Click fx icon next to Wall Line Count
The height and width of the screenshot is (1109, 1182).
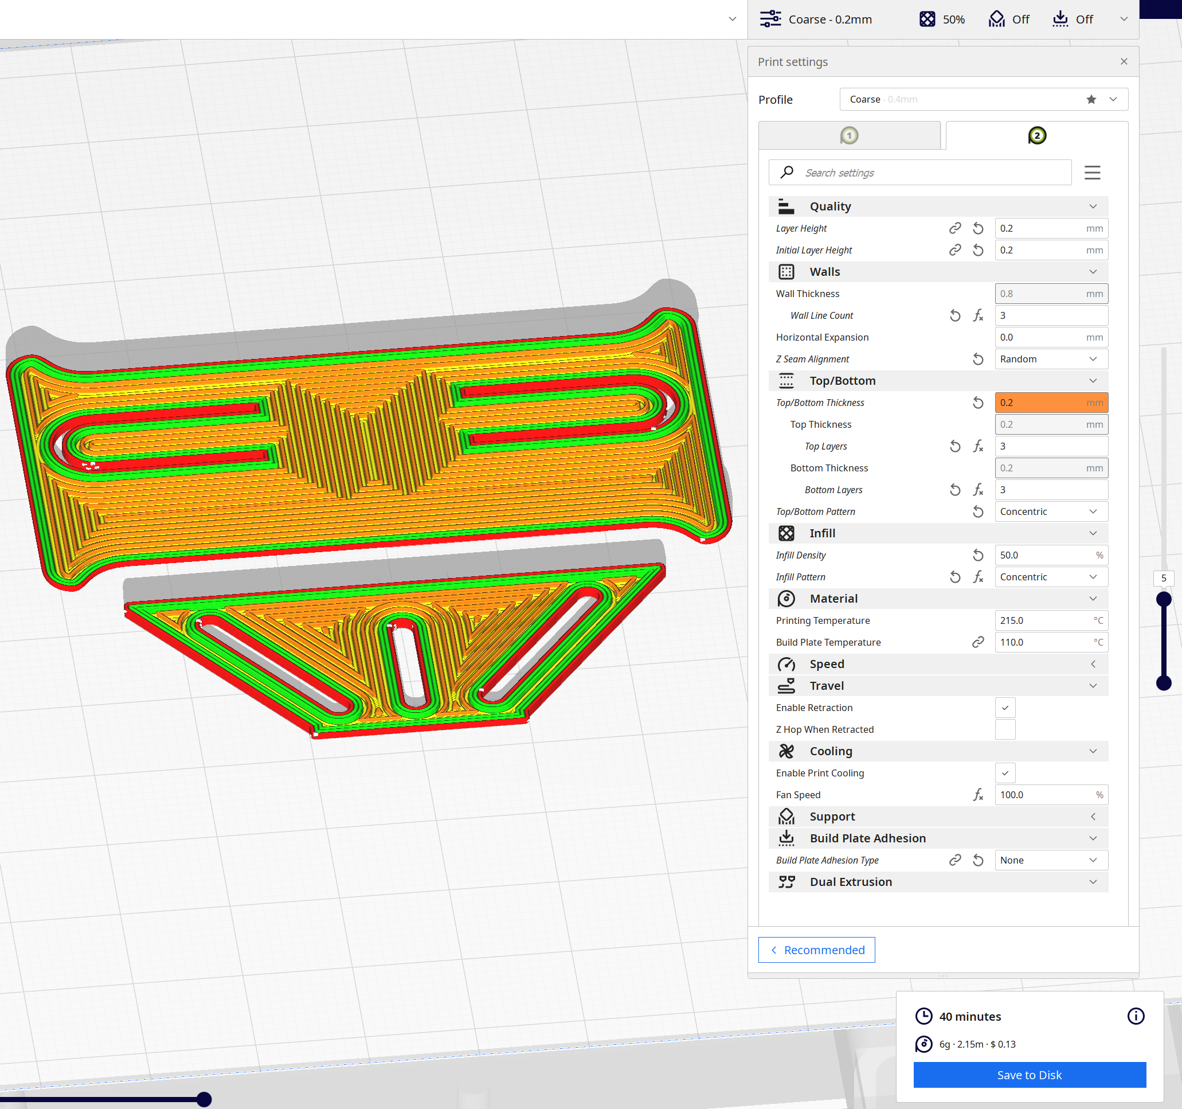coord(977,316)
